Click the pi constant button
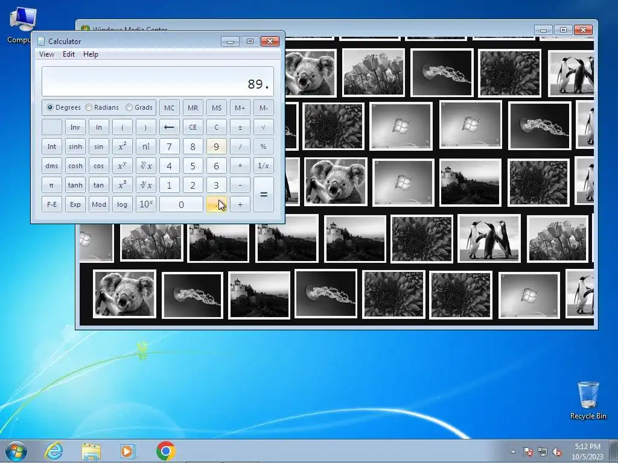Viewport: 618px width, 463px height. tap(52, 185)
